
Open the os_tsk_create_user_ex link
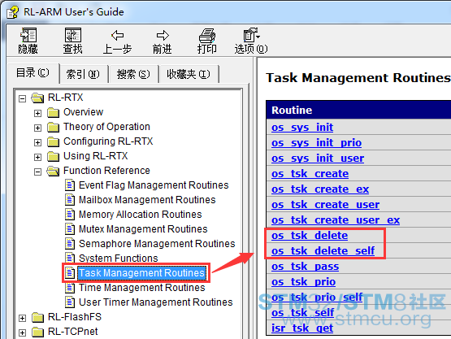click(x=336, y=220)
